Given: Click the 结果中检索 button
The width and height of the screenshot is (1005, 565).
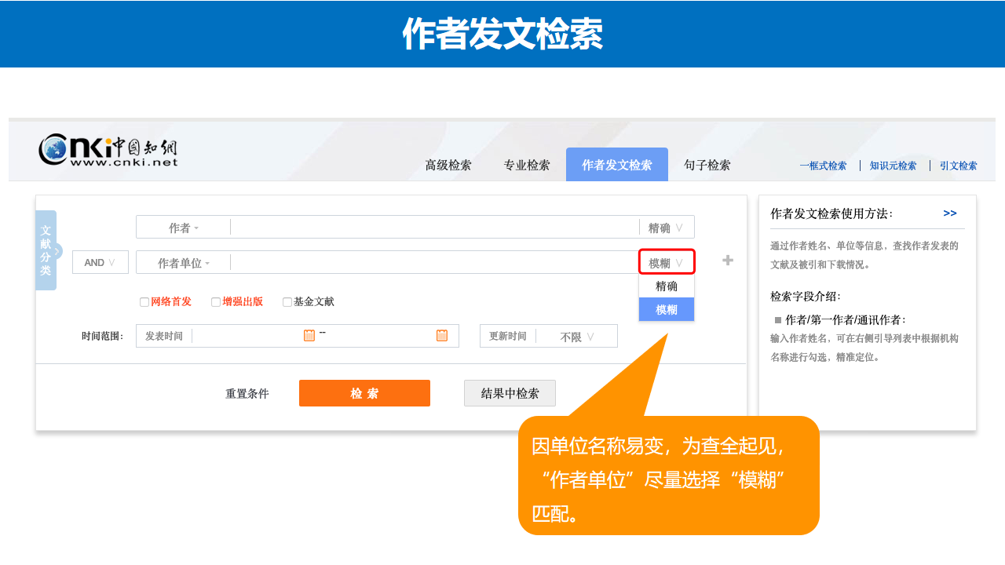Looking at the screenshot, I should coord(510,393).
